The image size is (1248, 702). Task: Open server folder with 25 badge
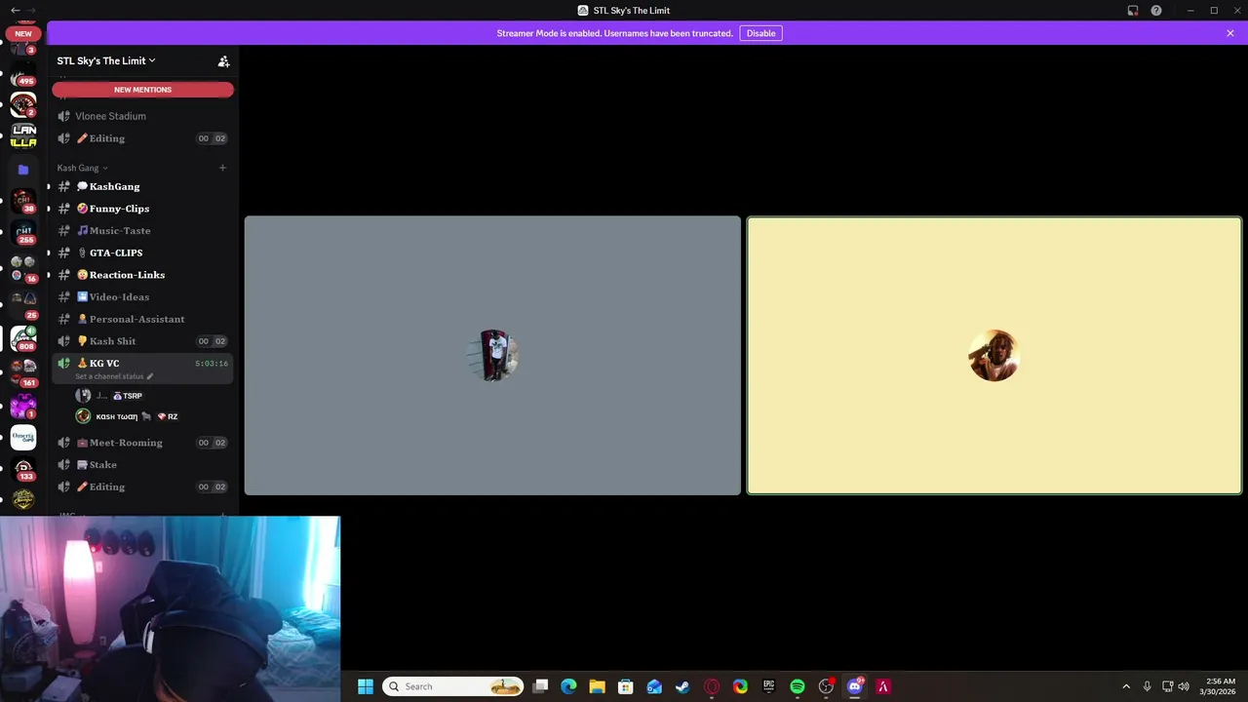pyautogui.click(x=23, y=302)
